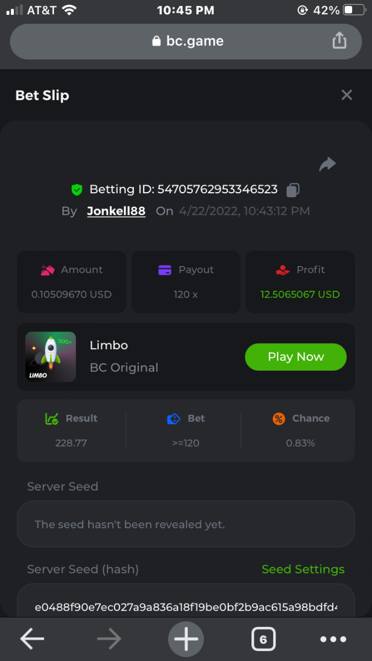Tap the unrevealed Server Seed field
The width and height of the screenshot is (372, 661).
(x=186, y=524)
